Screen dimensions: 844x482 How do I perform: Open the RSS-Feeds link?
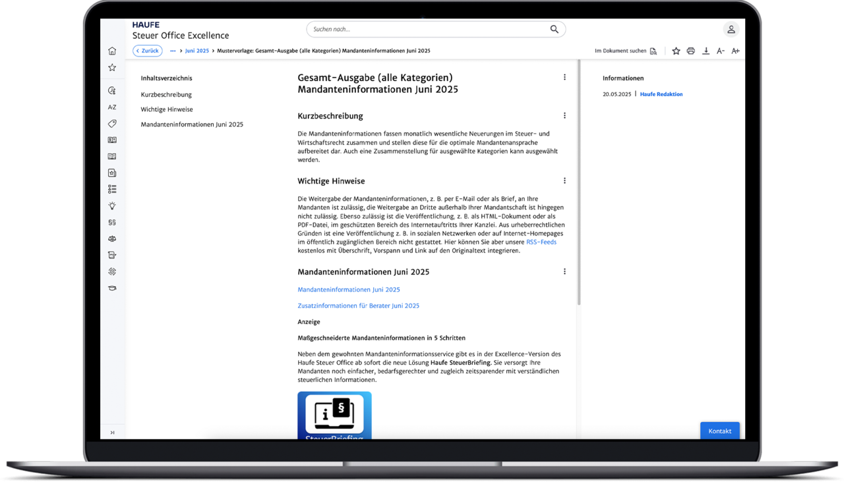tap(541, 242)
